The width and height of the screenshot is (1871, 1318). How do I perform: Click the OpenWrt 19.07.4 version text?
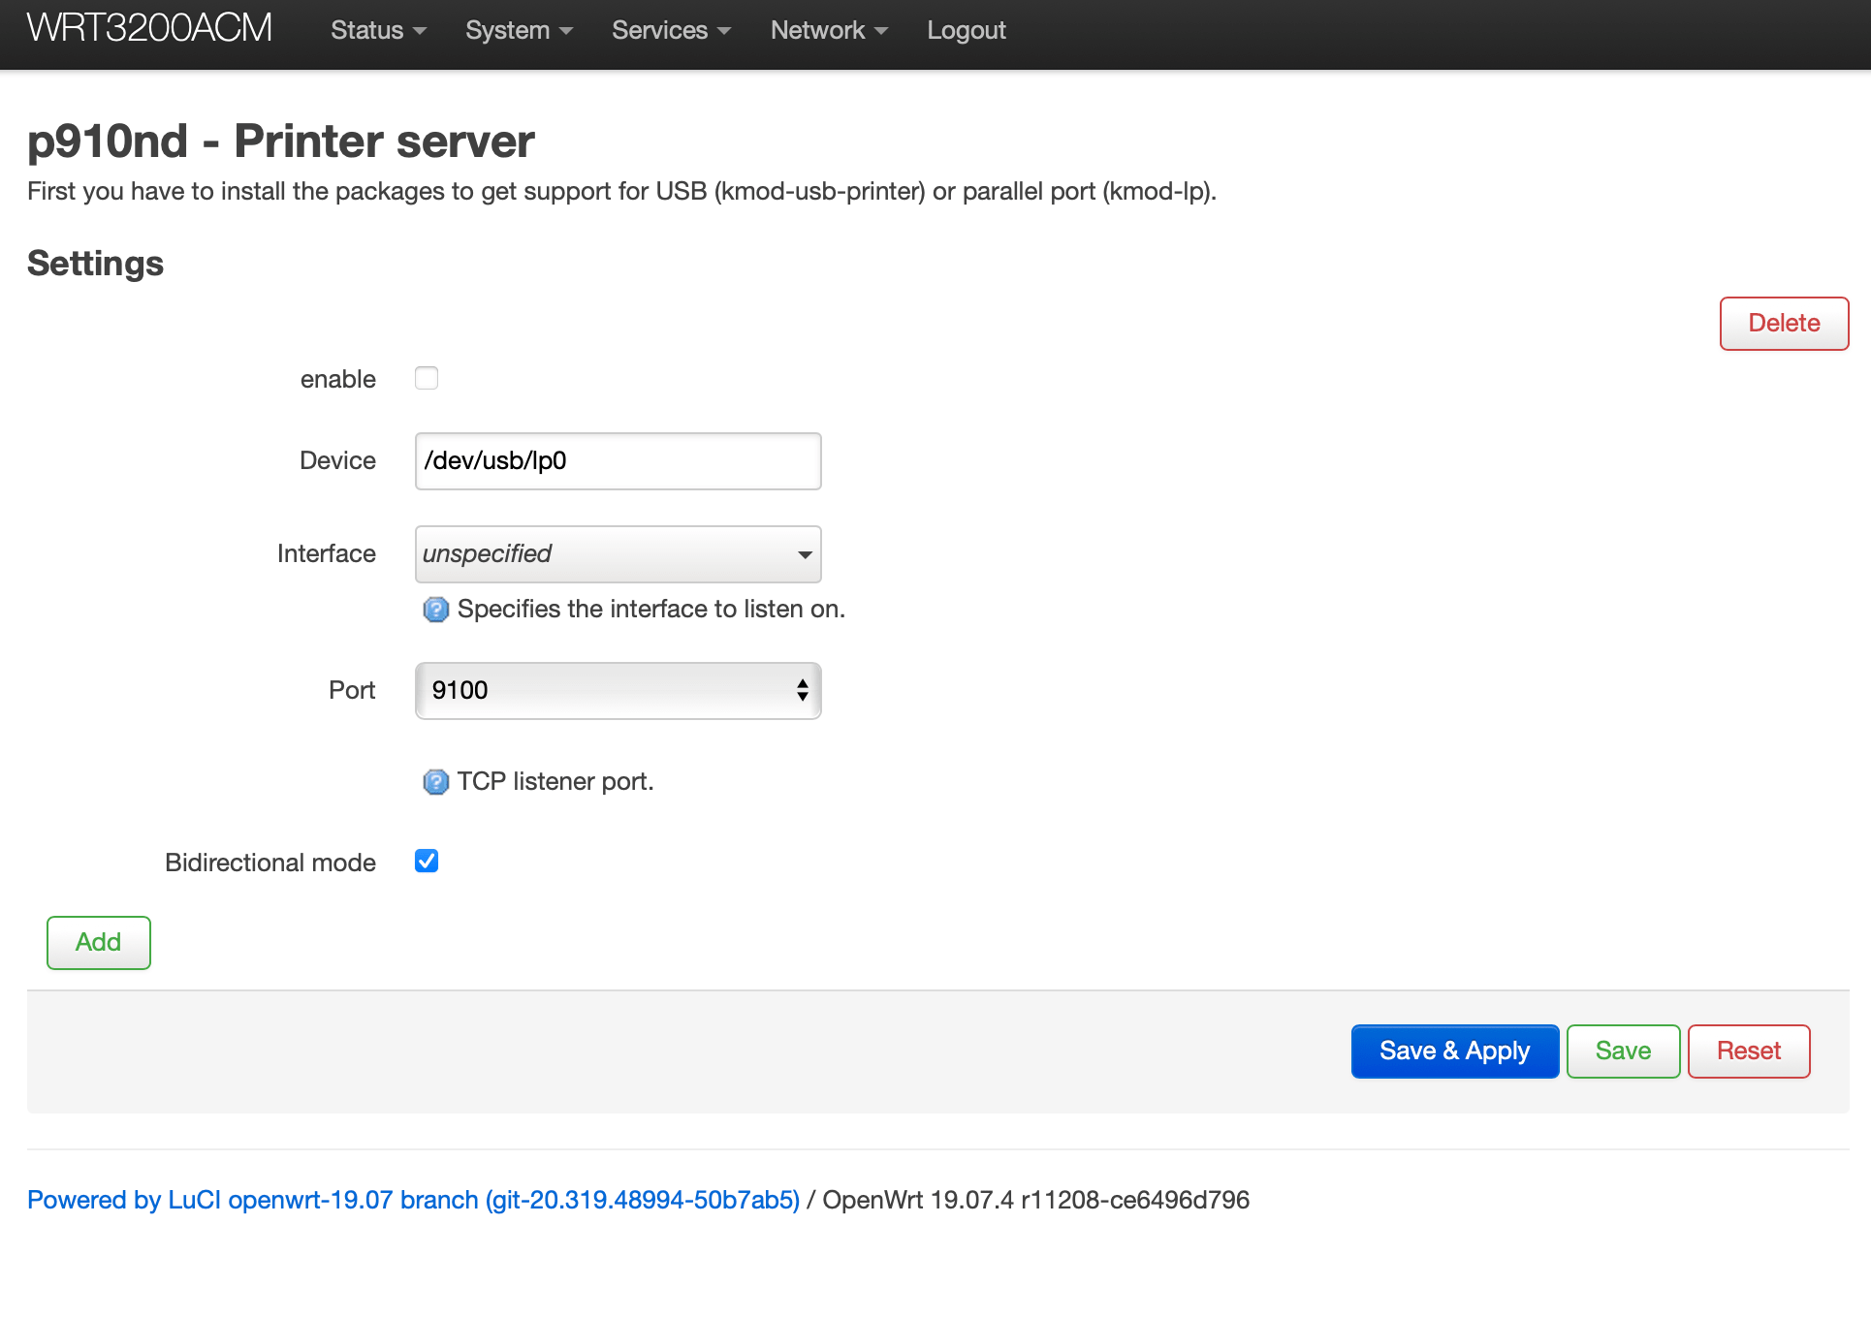(1036, 1201)
